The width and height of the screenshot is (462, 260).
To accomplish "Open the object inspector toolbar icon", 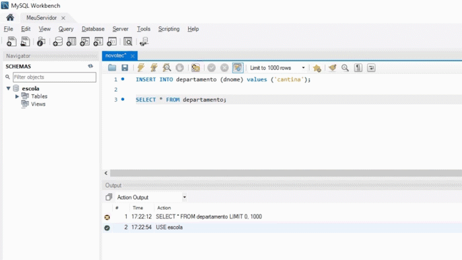I will [41, 42].
